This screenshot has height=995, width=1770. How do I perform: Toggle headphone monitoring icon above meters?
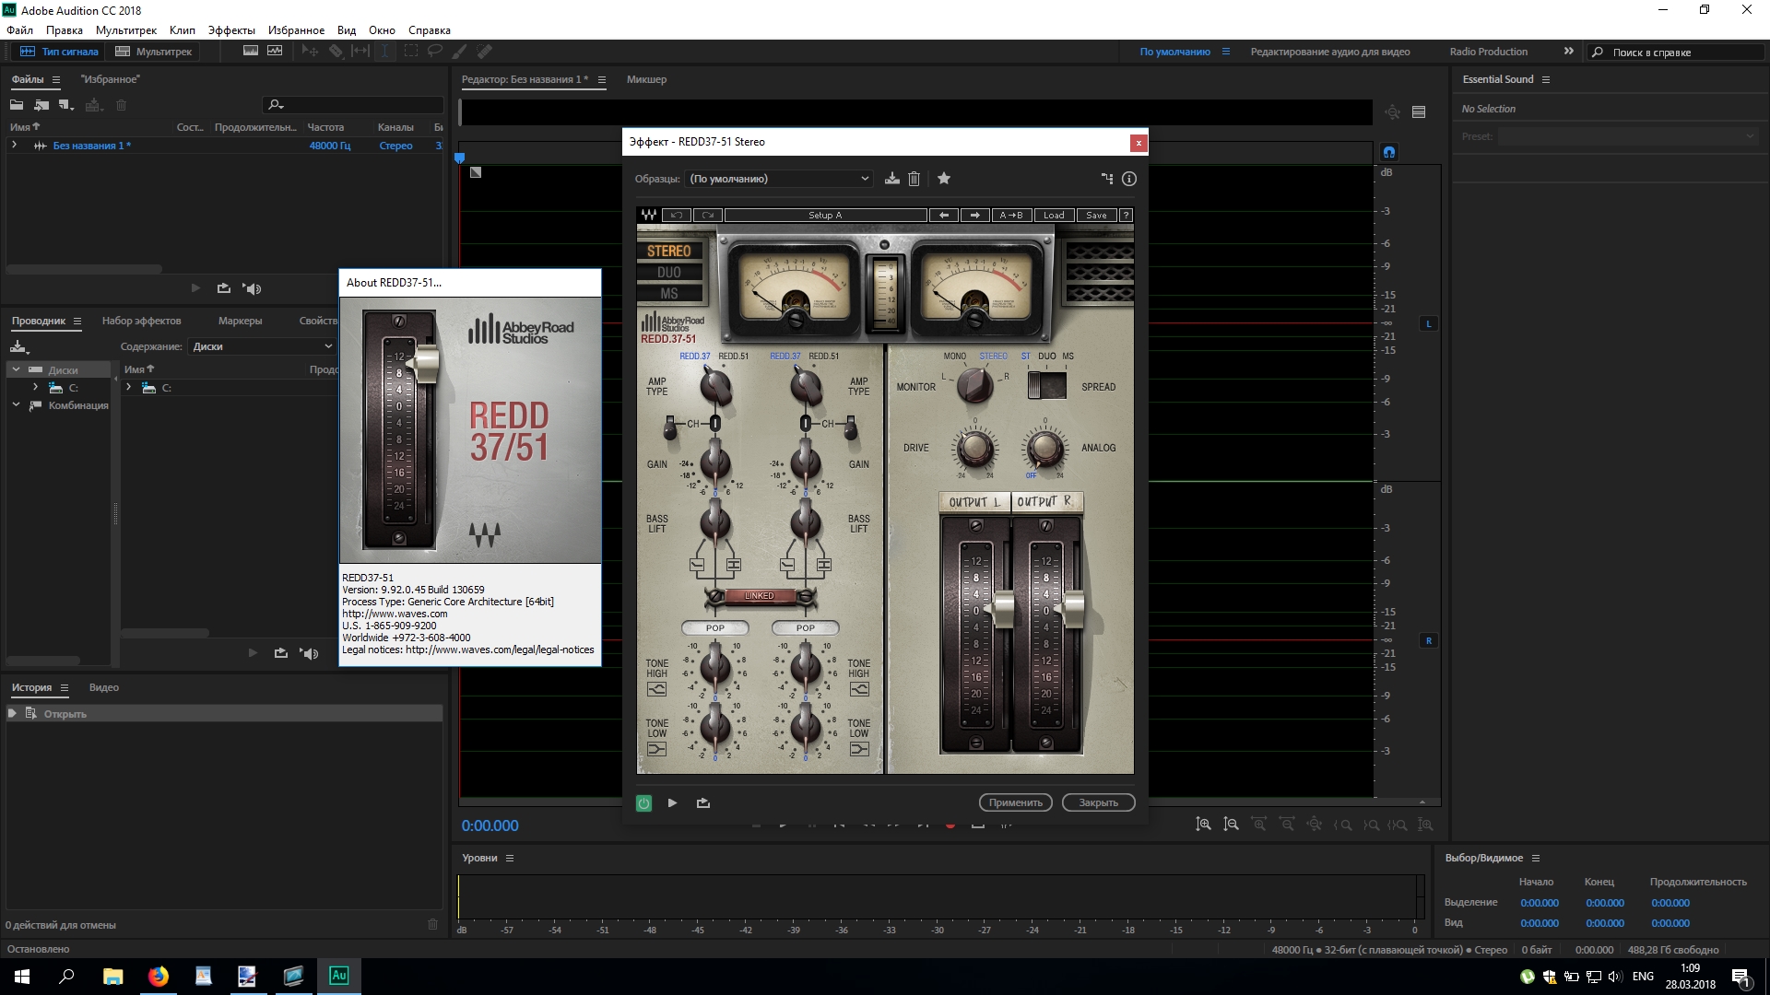(x=1389, y=152)
